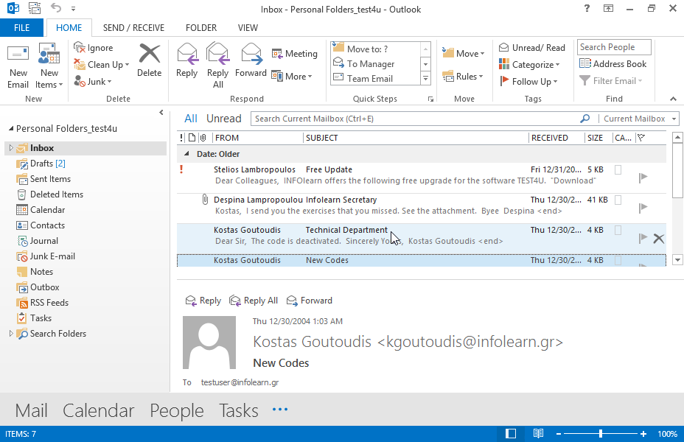684x442 pixels.
Task: Adjust the zoom slider in status bar
Action: pos(601,434)
